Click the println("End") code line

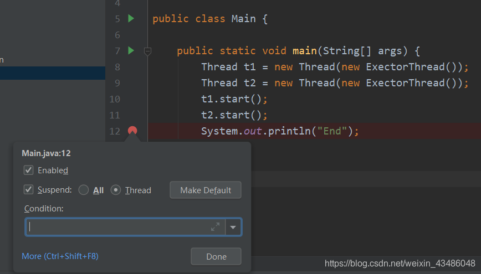click(x=280, y=131)
